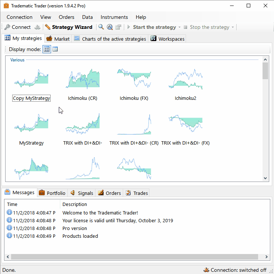This screenshot has height=274, width=274.
Task: Switch to the Orders tab in bottom panel
Action: click(x=109, y=193)
